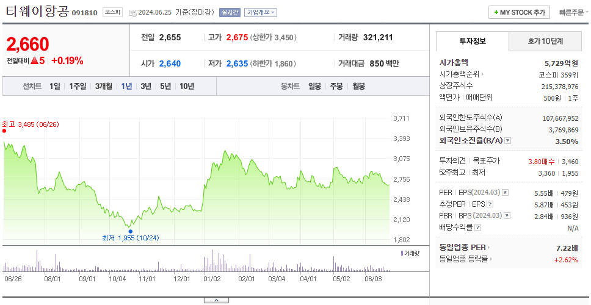591x305 pixels.
Task: Select the 5년 line chart period
Action: (x=165, y=87)
